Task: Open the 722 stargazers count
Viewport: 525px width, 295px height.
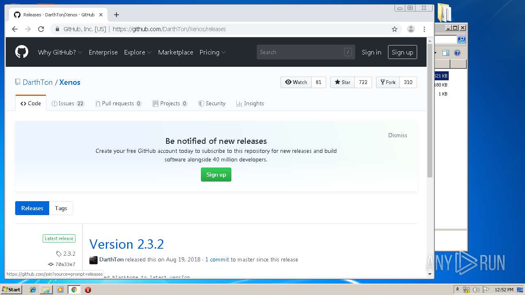Action: pyautogui.click(x=363, y=82)
